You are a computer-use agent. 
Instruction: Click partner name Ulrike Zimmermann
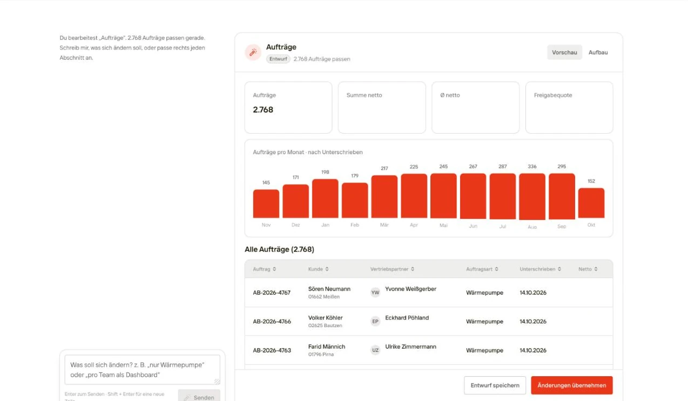410,347
